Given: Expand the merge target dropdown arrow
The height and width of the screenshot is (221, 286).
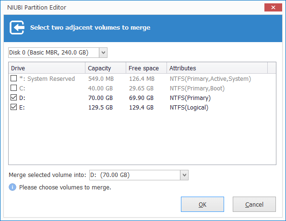Looking at the screenshot, I should 184,175.
